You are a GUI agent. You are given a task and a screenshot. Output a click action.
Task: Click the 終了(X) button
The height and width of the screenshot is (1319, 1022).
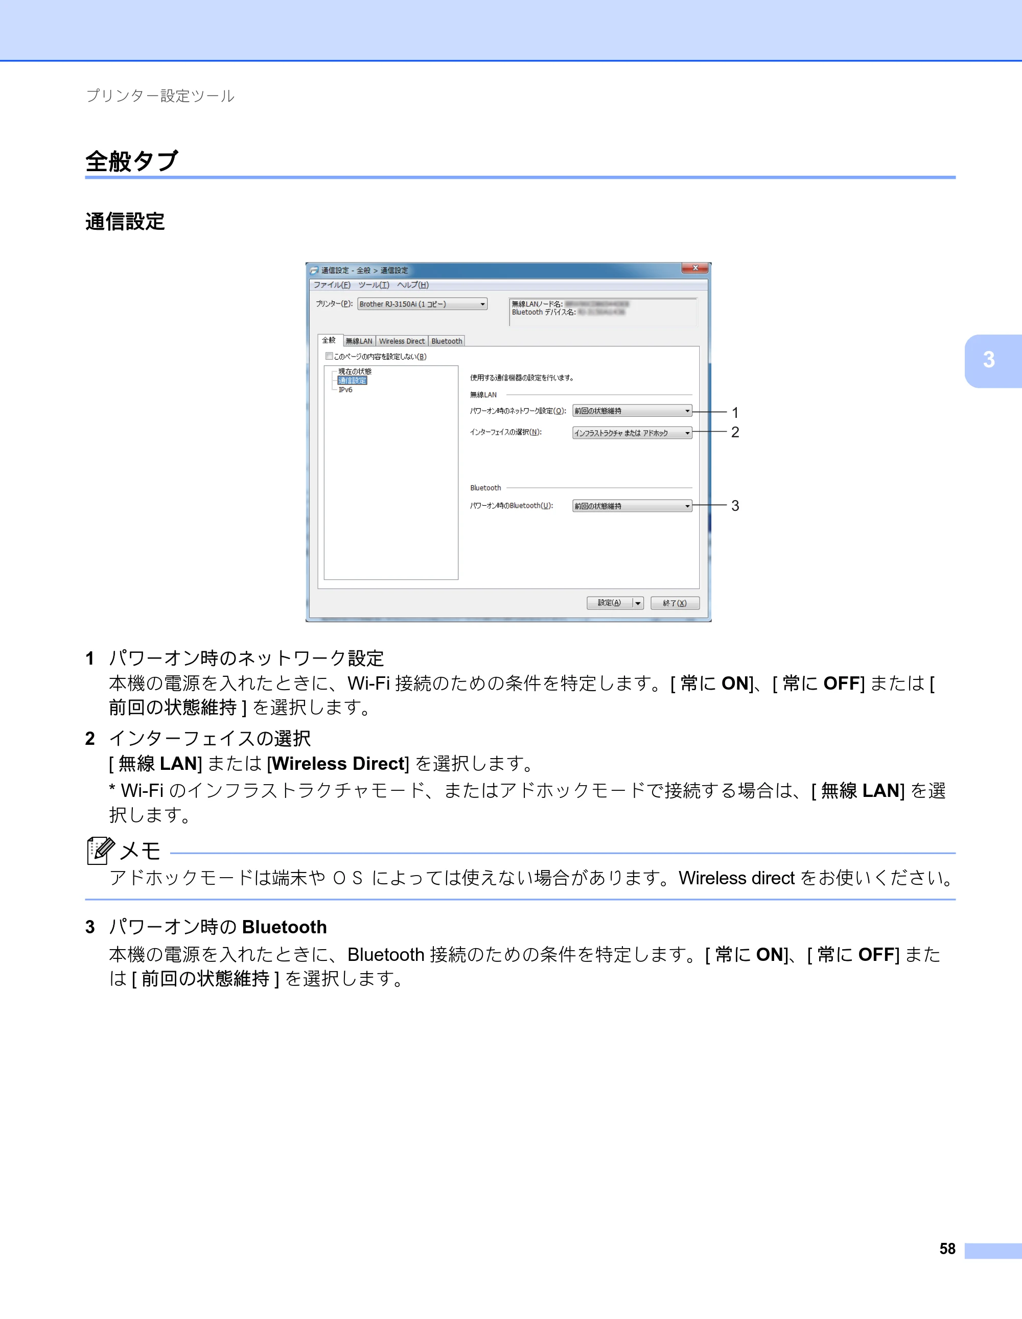[675, 603]
